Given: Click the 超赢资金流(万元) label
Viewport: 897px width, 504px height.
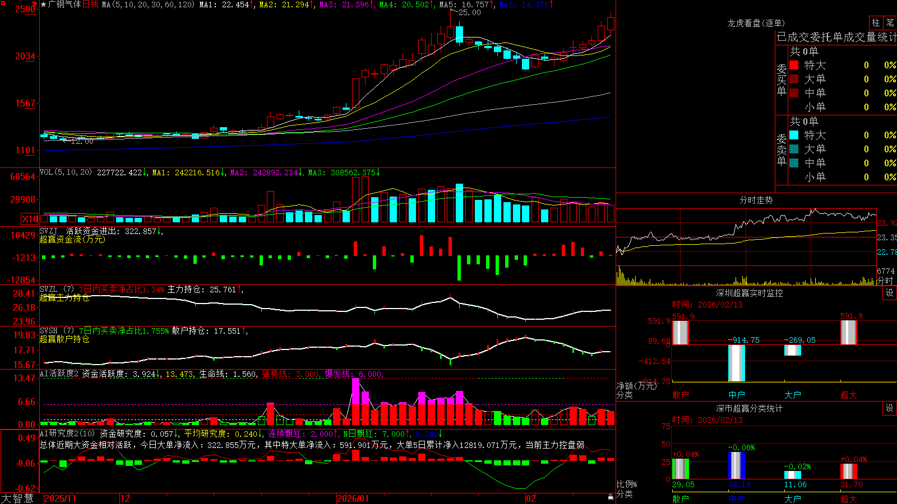Looking at the screenshot, I should tap(72, 239).
